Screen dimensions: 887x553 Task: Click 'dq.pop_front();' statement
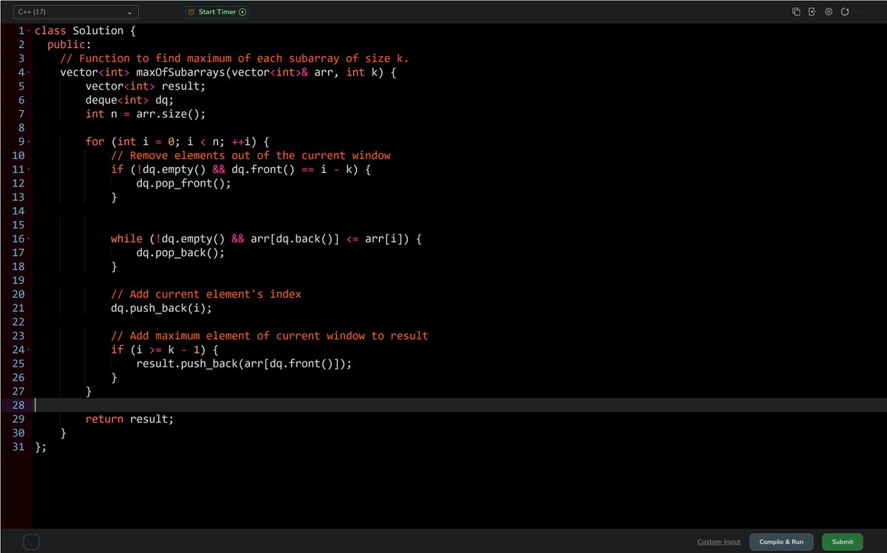pyautogui.click(x=183, y=183)
